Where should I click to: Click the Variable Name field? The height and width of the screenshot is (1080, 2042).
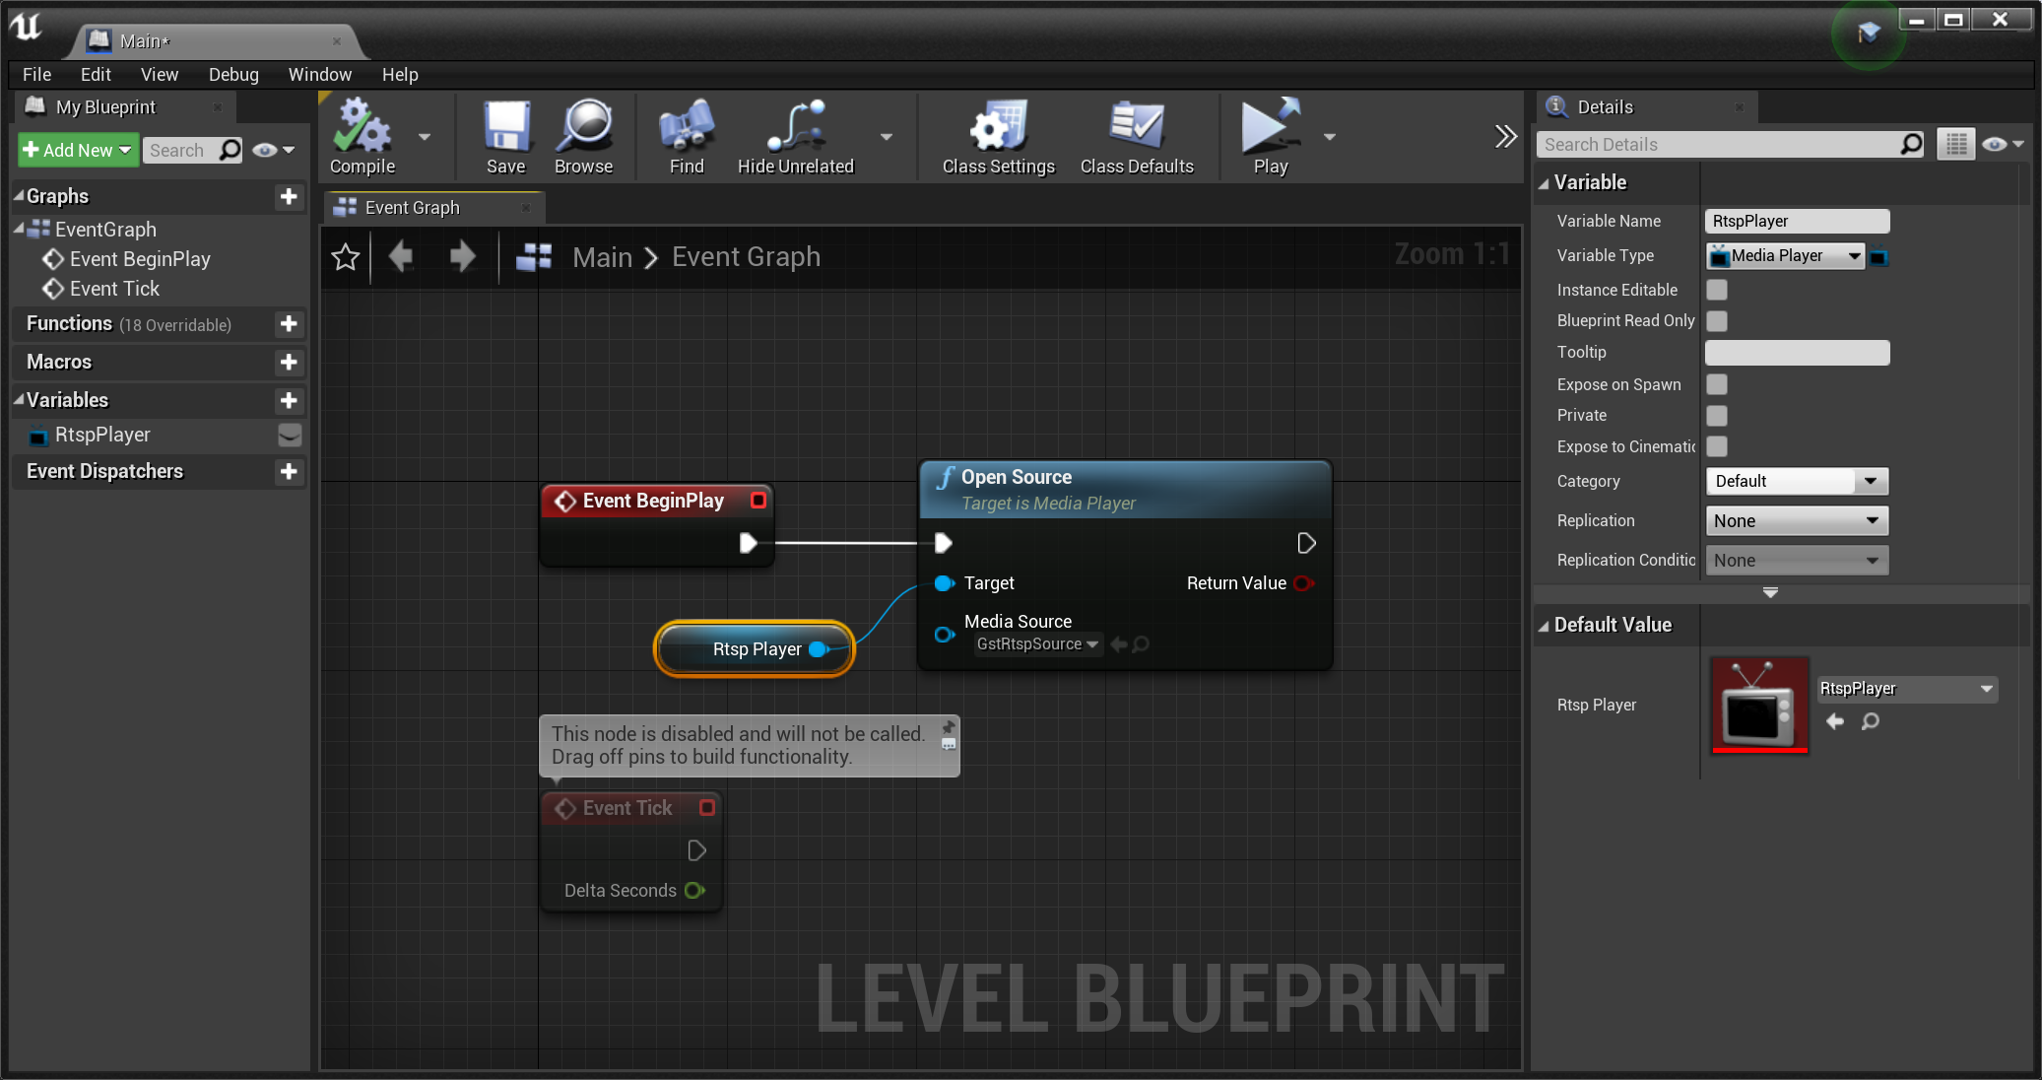pos(1797,221)
